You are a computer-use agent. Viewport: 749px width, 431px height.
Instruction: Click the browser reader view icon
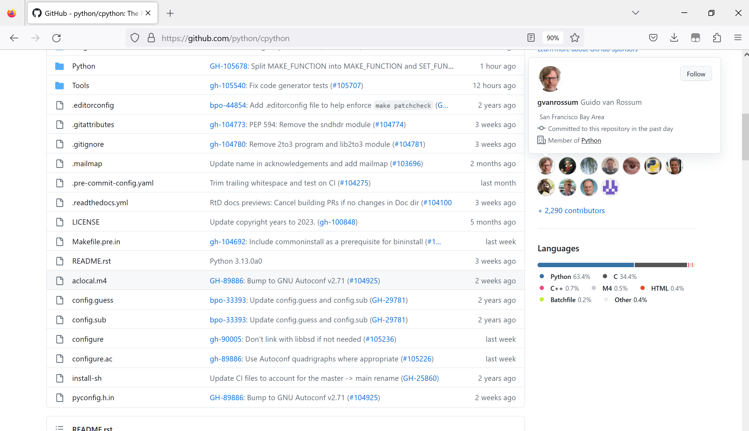530,38
